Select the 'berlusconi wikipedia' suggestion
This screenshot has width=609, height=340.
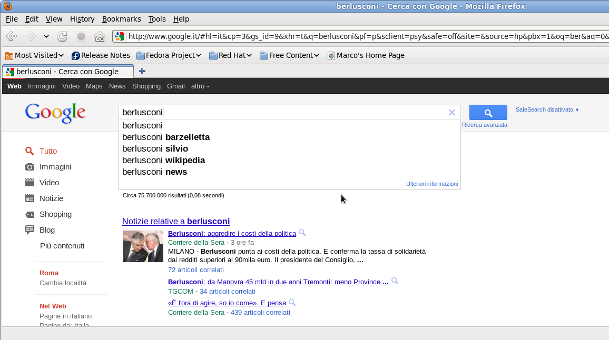coord(289,161)
